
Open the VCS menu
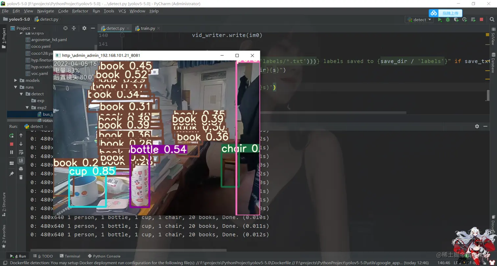pos(122,11)
